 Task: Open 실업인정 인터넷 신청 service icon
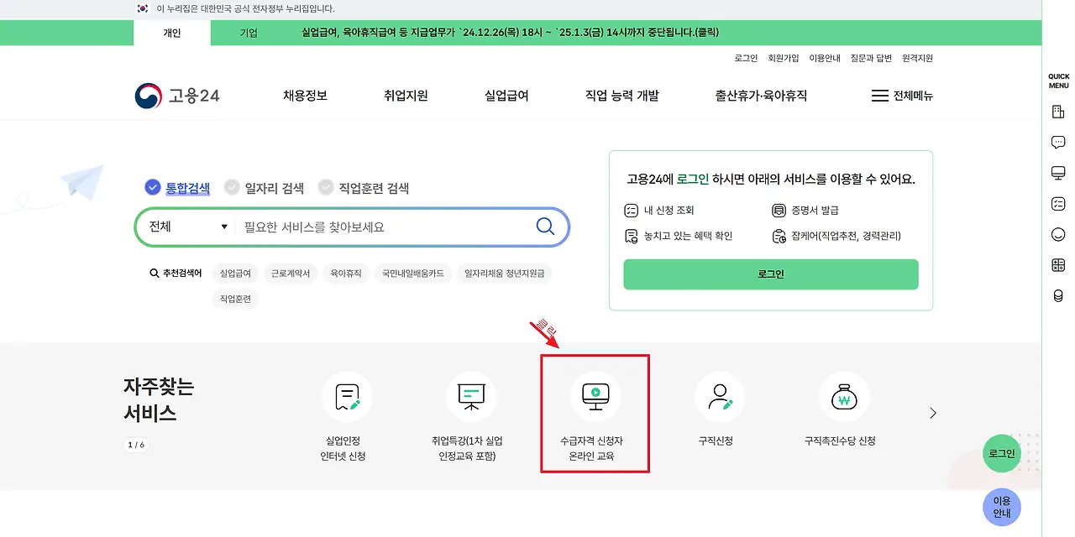pyautogui.click(x=347, y=397)
